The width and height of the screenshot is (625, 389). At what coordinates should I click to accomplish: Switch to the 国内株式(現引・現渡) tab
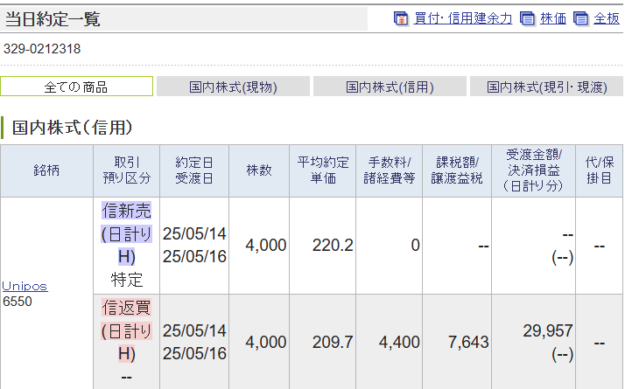(x=546, y=87)
